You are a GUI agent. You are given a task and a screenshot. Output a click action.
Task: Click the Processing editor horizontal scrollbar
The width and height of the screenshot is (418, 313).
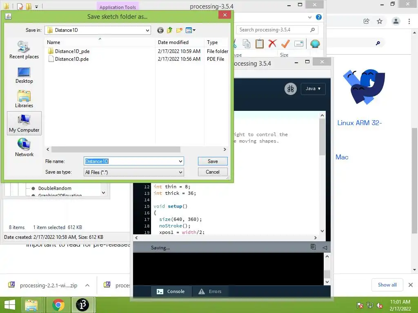click(x=226, y=238)
